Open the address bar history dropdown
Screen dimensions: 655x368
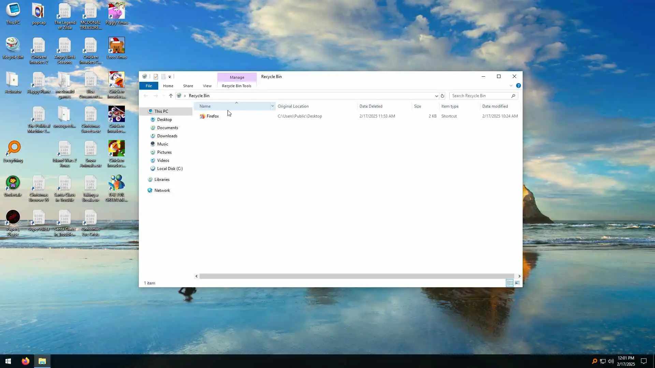[x=436, y=96]
